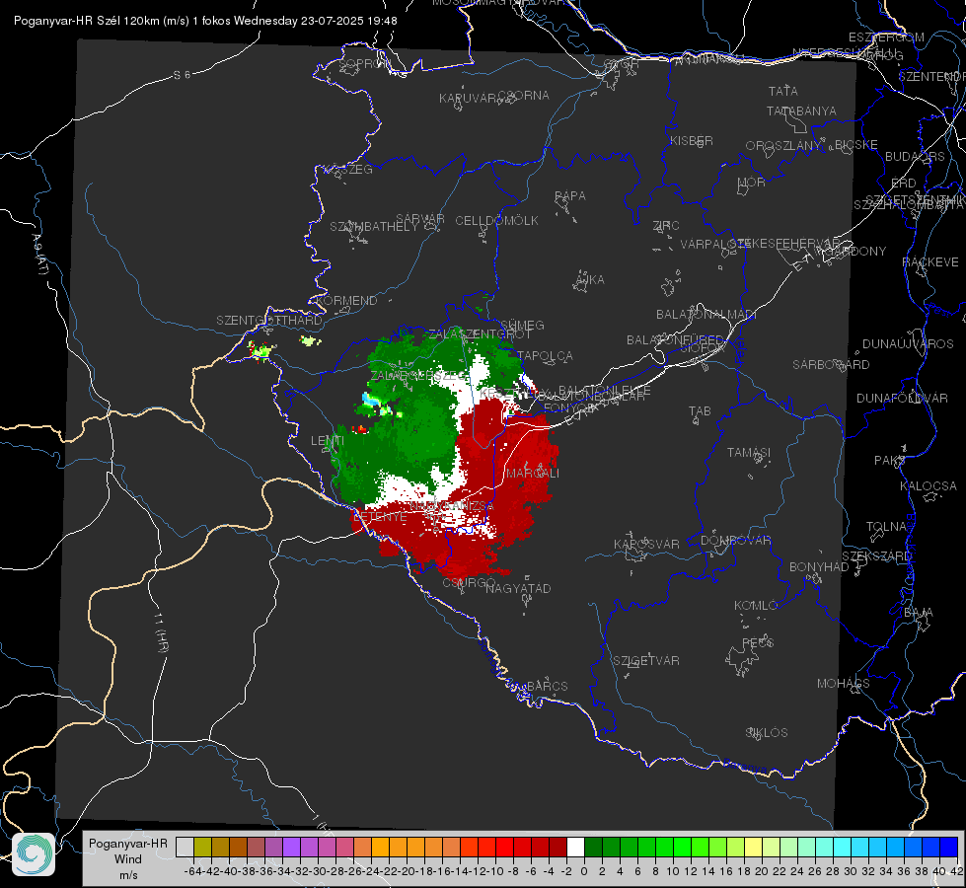
Task: Click the TAPOLCA city label
Action: tap(545, 356)
